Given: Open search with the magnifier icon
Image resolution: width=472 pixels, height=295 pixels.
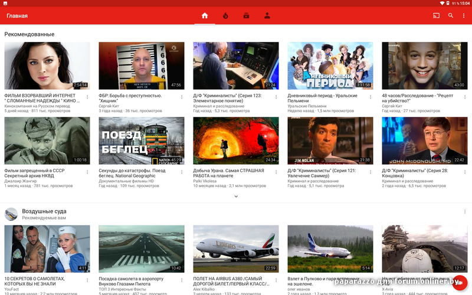Looking at the screenshot, I should coord(451,15).
